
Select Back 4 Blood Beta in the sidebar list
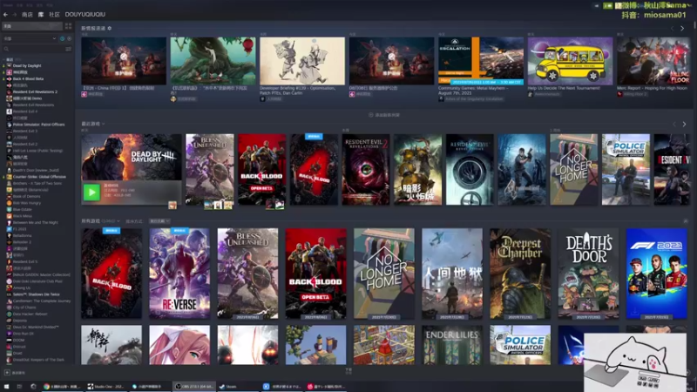coord(28,78)
